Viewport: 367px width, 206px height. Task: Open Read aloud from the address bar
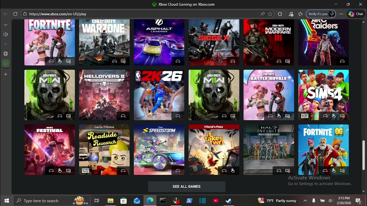pyautogui.click(x=263, y=14)
